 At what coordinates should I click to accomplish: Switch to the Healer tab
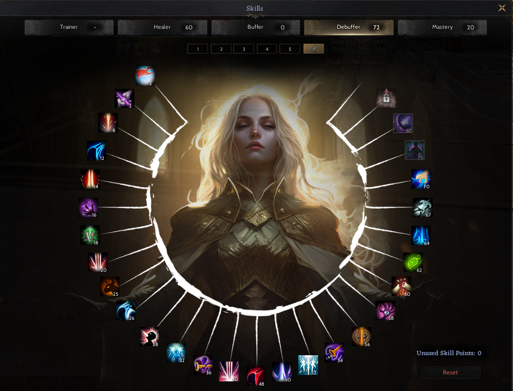tap(162, 27)
